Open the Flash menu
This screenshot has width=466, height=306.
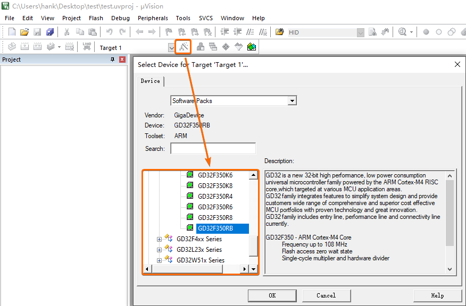tap(96, 18)
